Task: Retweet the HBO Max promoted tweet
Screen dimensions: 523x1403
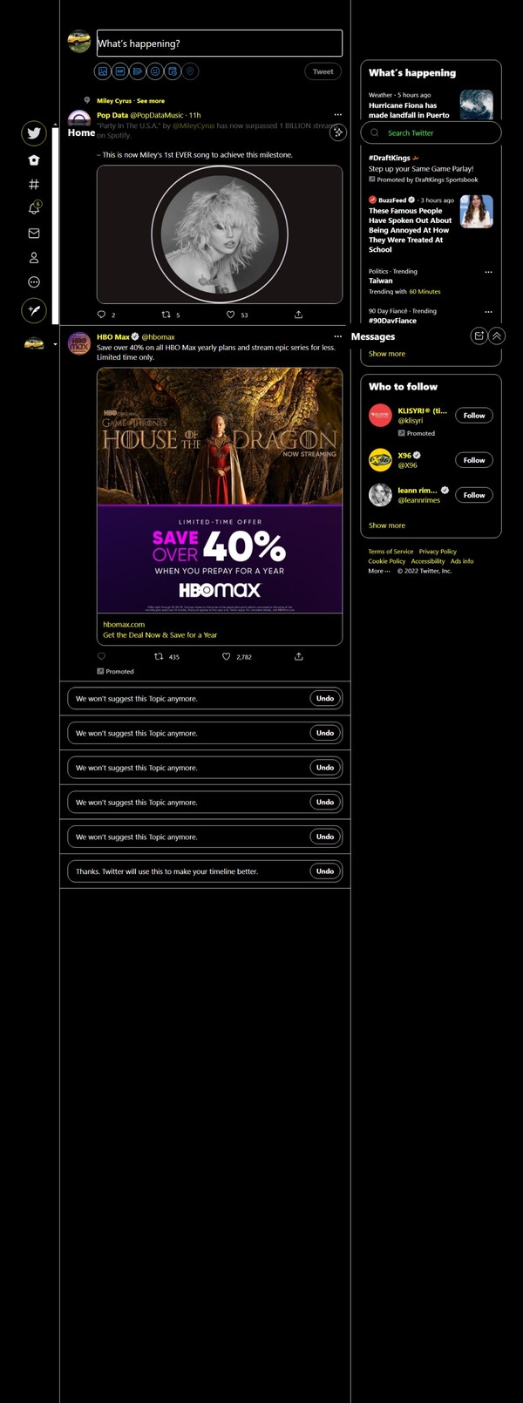Action: pyautogui.click(x=159, y=656)
